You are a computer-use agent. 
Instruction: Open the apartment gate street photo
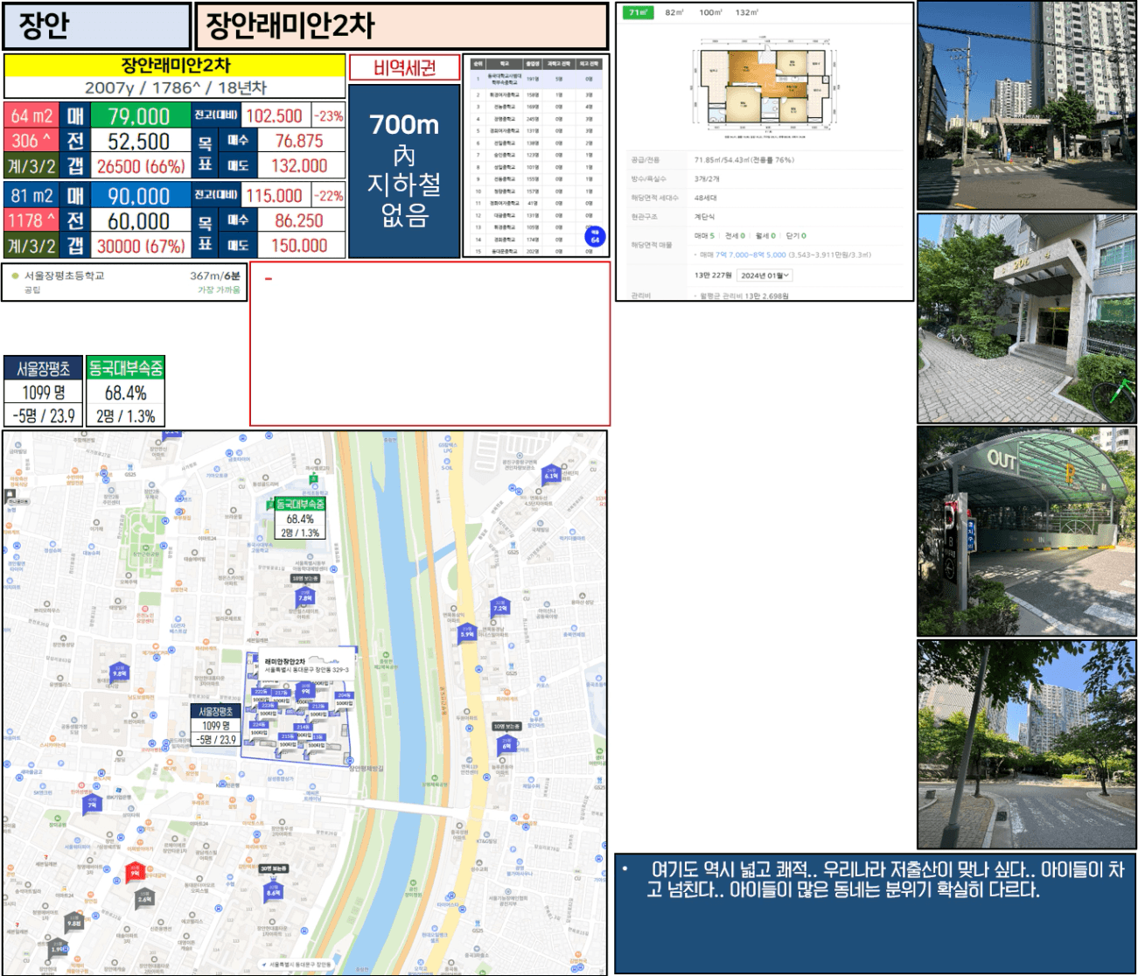pos(1026,105)
